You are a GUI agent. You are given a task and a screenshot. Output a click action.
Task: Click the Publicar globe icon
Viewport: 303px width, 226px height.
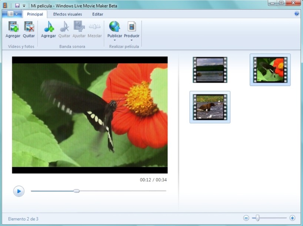click(x=114, y=27)
